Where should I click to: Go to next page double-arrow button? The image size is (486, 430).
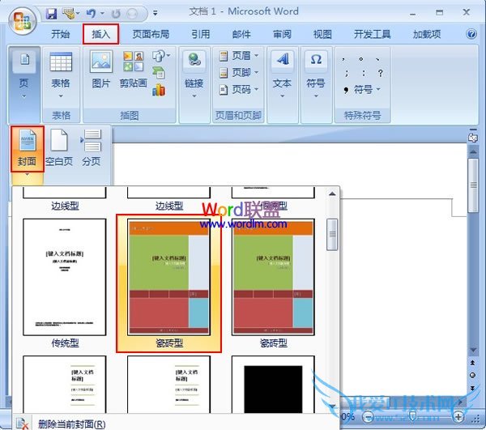point(473,388)
